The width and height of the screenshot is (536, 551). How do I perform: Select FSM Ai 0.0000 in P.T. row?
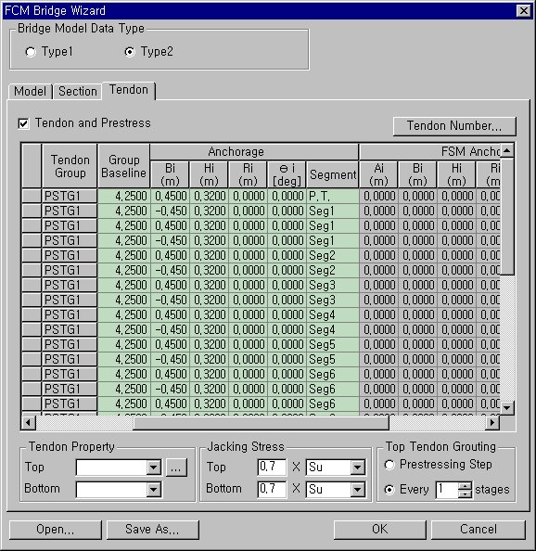379,196
